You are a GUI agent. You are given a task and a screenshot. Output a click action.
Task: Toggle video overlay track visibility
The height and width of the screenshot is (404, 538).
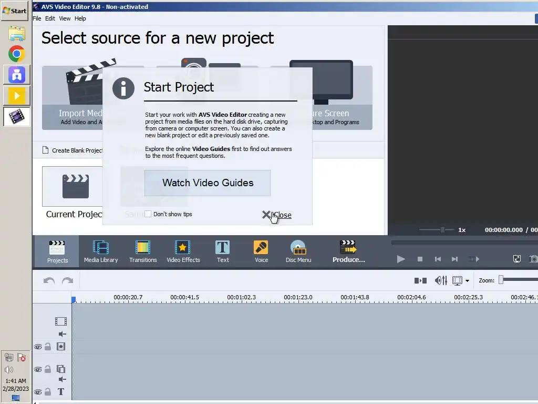[x=38, y=370]
